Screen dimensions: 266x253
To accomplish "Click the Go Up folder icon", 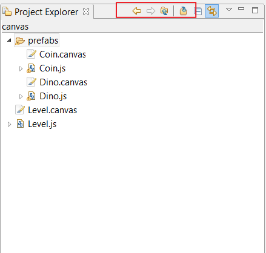I will click(164, 11).
